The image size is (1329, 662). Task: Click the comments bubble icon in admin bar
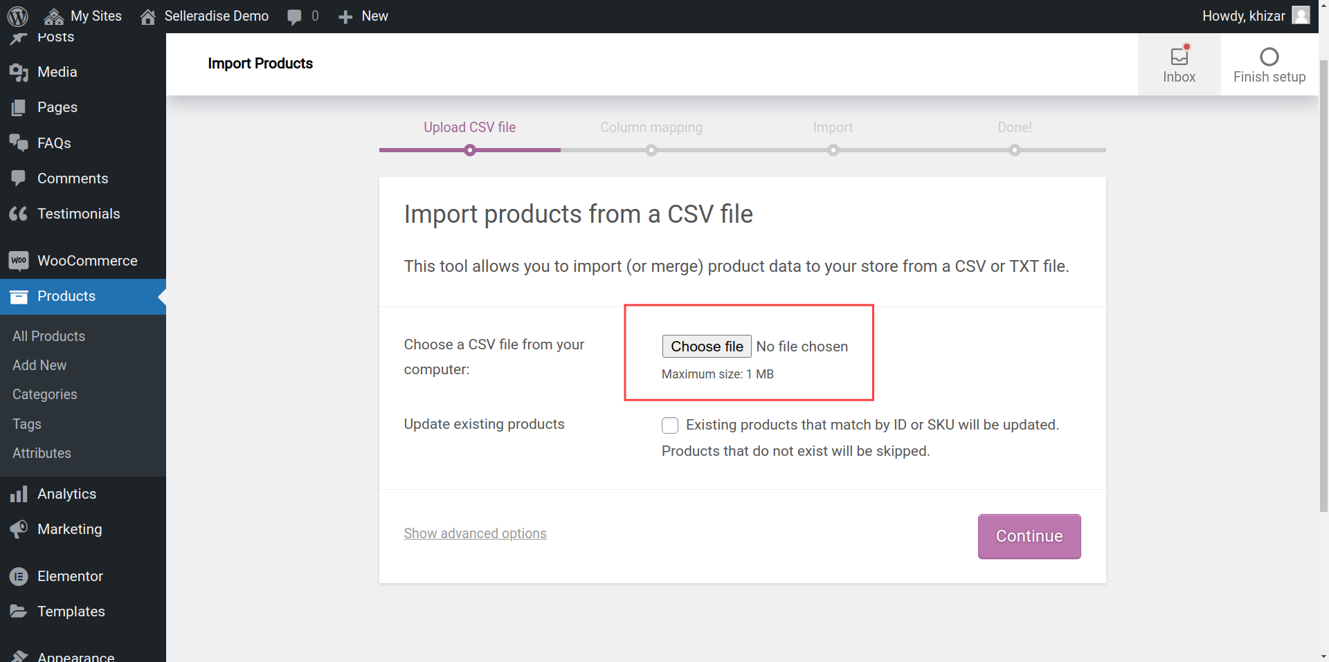click(x=295, y=17)
